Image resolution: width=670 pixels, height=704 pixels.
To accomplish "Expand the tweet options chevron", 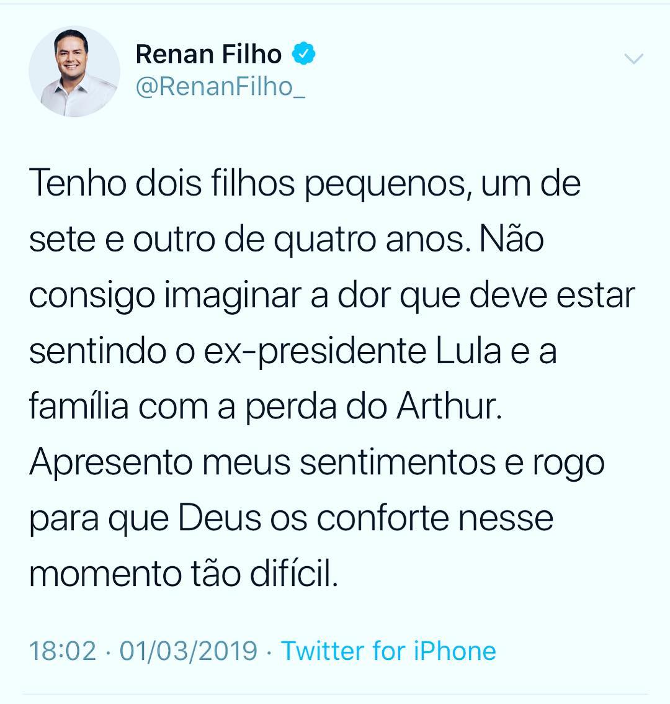I will click(x=633, y=59).
